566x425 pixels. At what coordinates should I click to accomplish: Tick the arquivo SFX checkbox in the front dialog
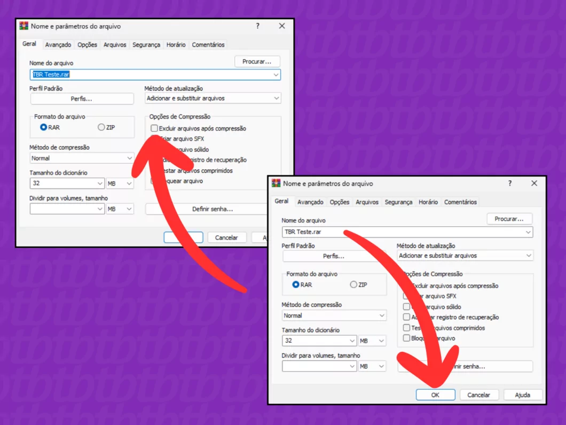pyautogui.click(x=406, y=296)
